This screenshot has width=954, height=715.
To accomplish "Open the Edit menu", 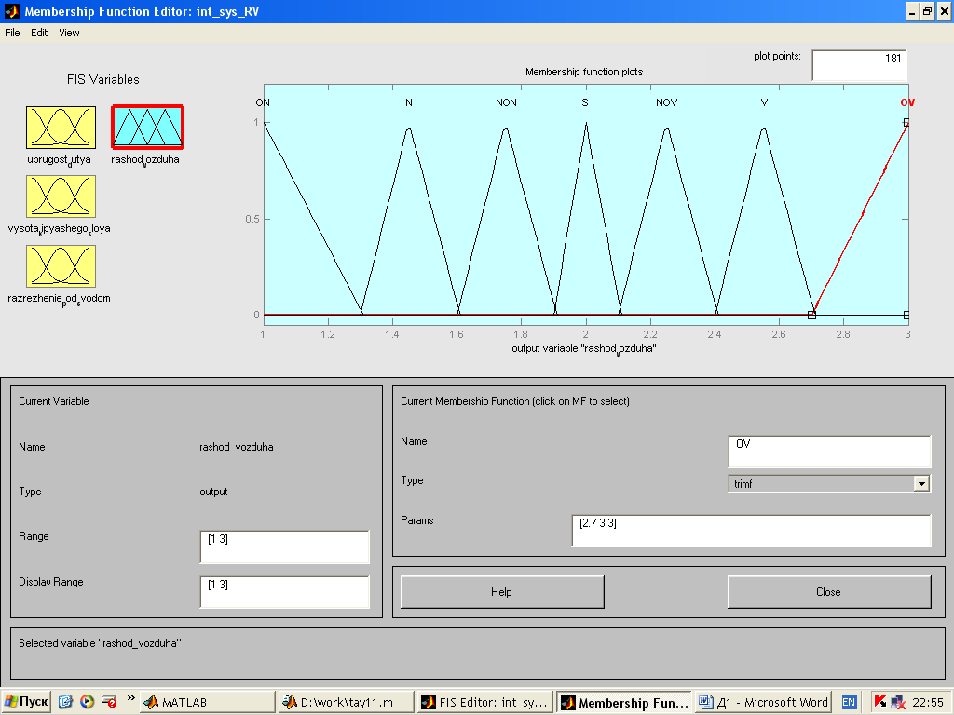I will (39, 33).
